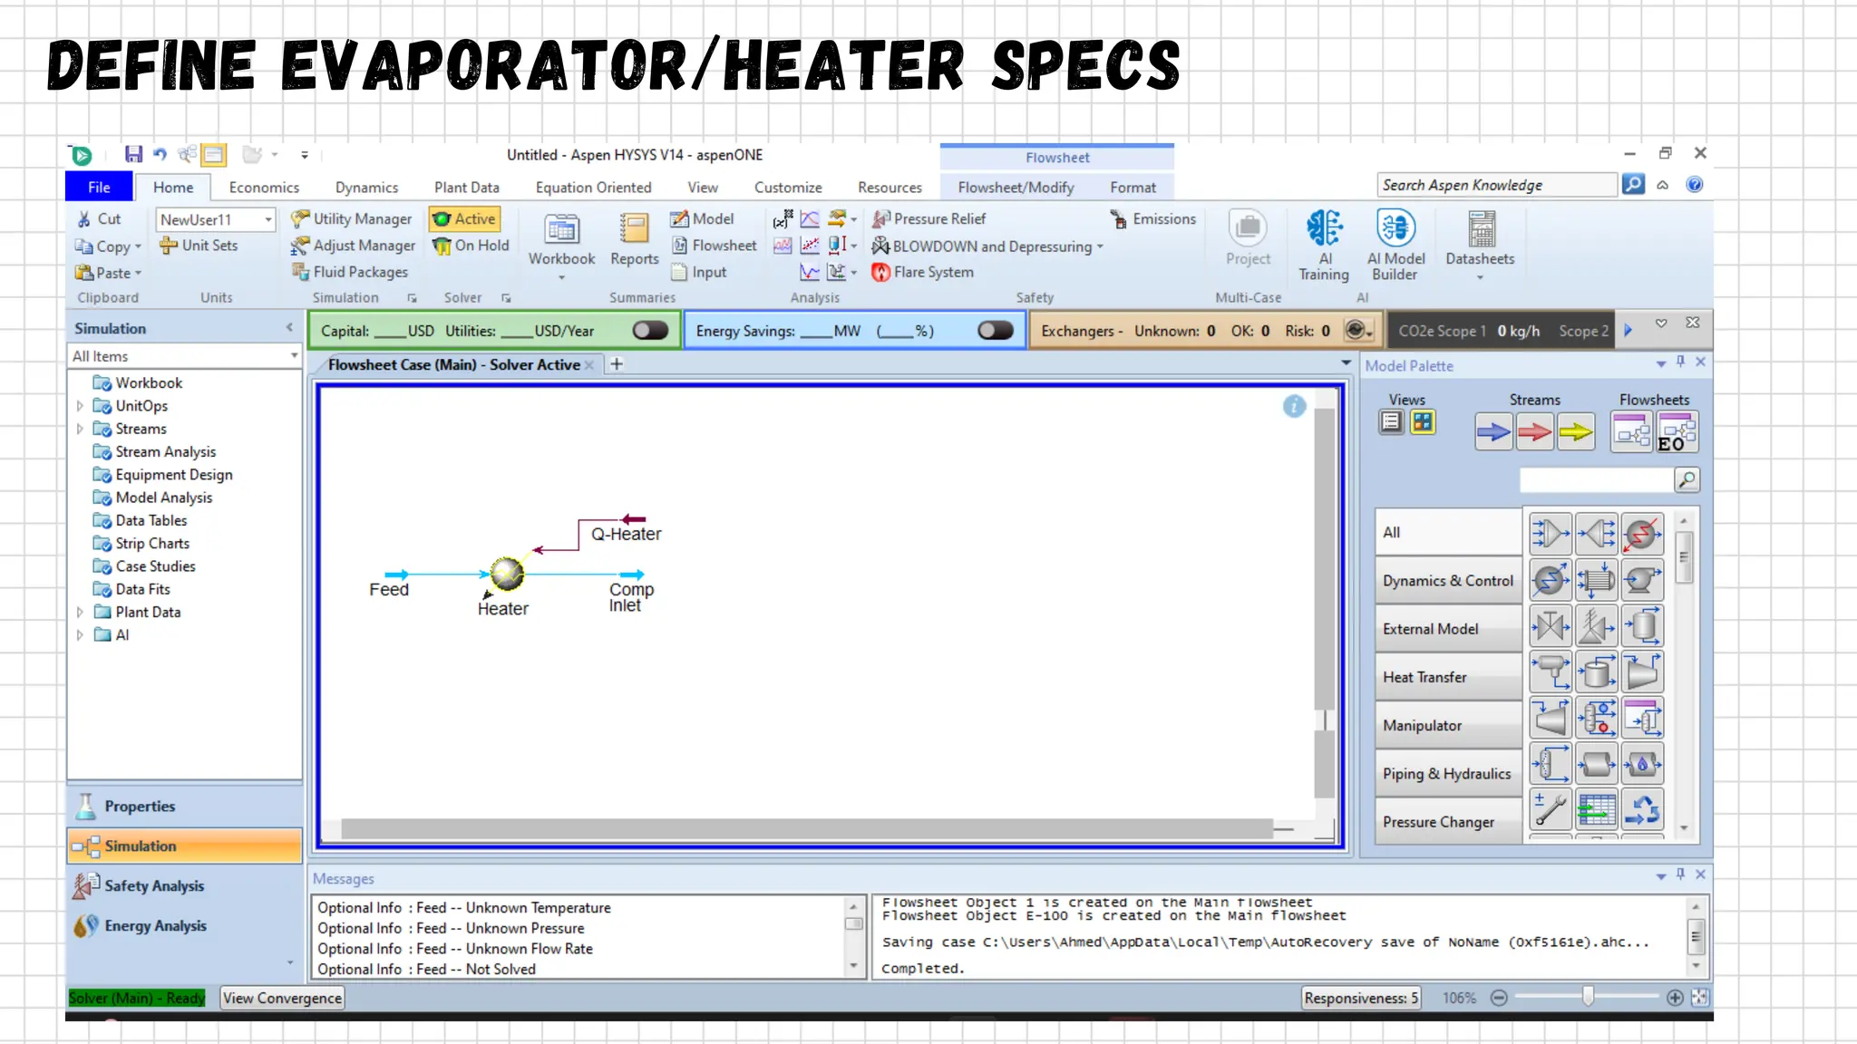Select the Separator vessel icon
Image resolution: width=1857 pixels, height=1044 pixels.
(x=1642, y=626)
